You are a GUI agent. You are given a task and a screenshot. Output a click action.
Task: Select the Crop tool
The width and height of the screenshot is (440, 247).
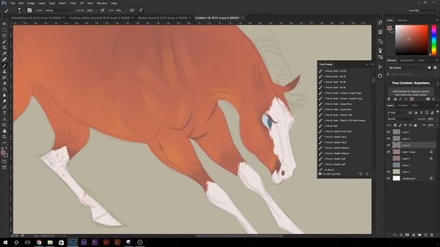tap(4, 47)
